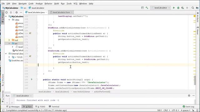Open the UTF-8 encoding selector

pyautogui.click(x=175, y=110)
